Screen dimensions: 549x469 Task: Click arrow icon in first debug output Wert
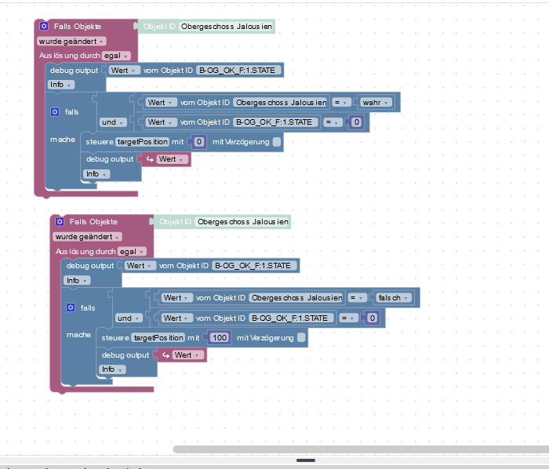point(151,159)
